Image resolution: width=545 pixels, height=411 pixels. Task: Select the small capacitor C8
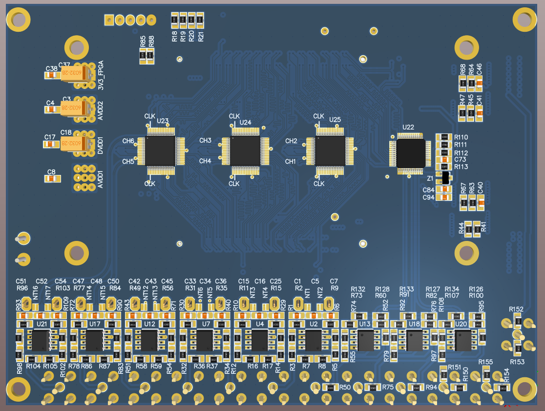coord(51,179)
